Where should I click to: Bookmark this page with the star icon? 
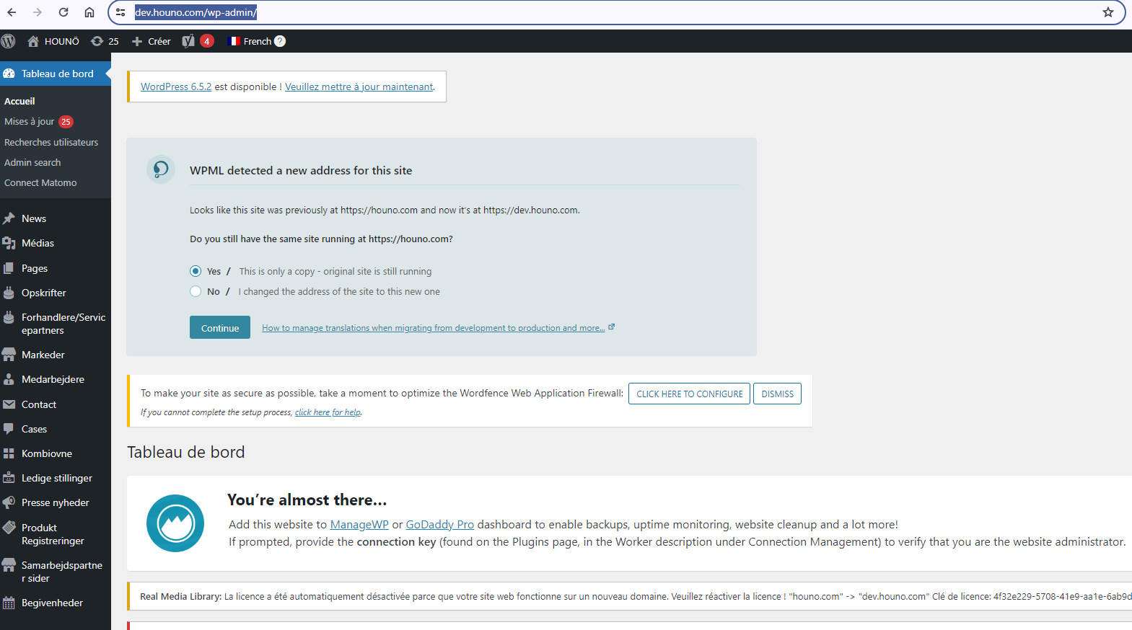pos(1108,12)
